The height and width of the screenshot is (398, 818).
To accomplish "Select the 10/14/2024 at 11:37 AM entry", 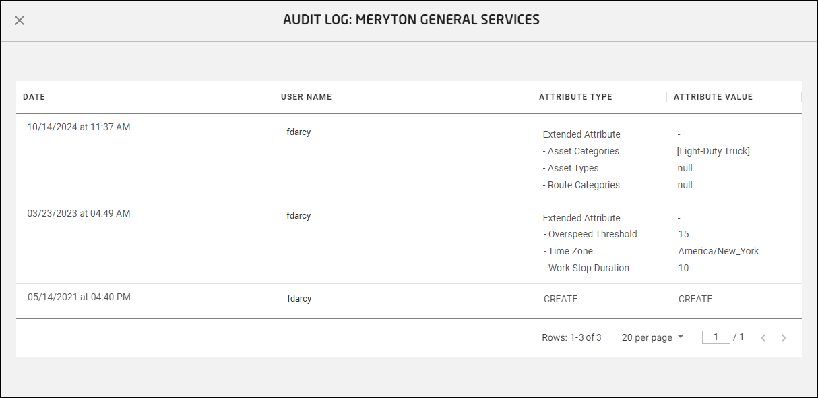I will click(x=79, y=127).
